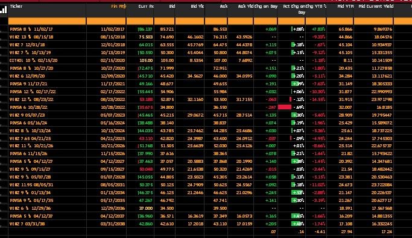Viewport: 412px width, 238px height.
Task: Click the bar chart icon at top left
Action: click(x=4, y=10)
